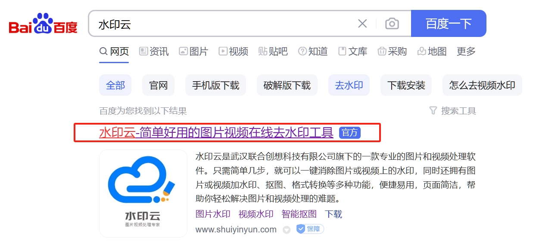Click inside the 水印云 search field
Viewport: 533px width, 250px height.
coord(215,24)
